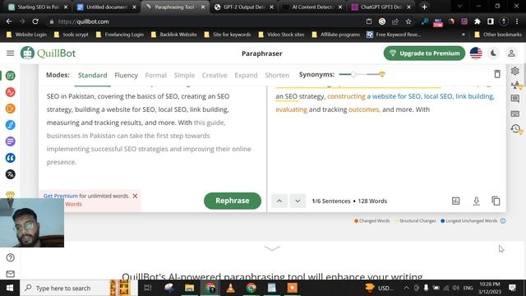Open the Help question mark icon
The width and height of the screenshot is (526, 296).
coord(11,257)
